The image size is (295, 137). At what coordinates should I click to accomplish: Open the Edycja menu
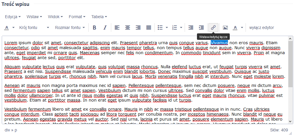pyautogui.click(x=13, y=17)
